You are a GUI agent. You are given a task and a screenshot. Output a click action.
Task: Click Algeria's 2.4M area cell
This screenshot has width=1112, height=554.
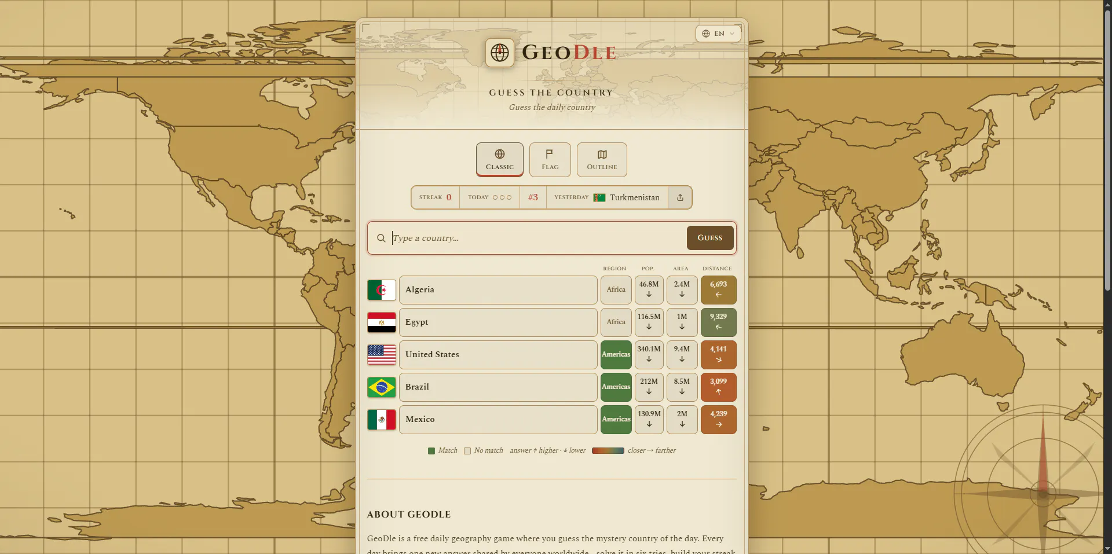[x=682, y=290]
